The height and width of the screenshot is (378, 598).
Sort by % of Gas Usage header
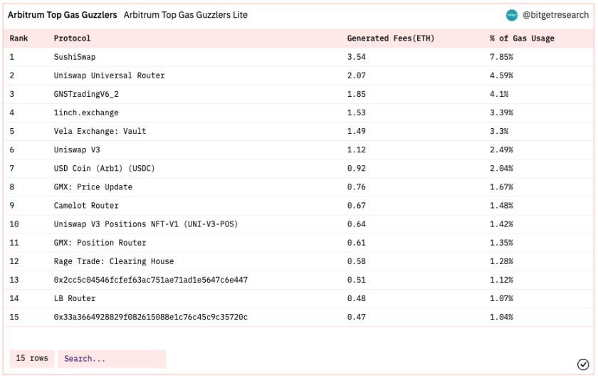pos(522,38)
